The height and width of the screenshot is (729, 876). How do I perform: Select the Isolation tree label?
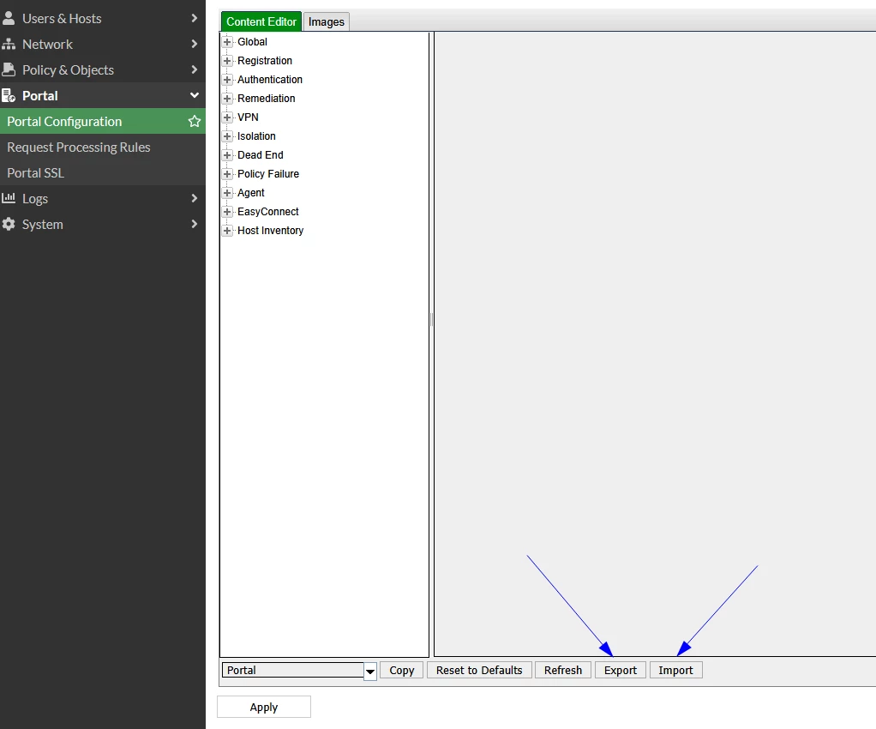(256, 136)
